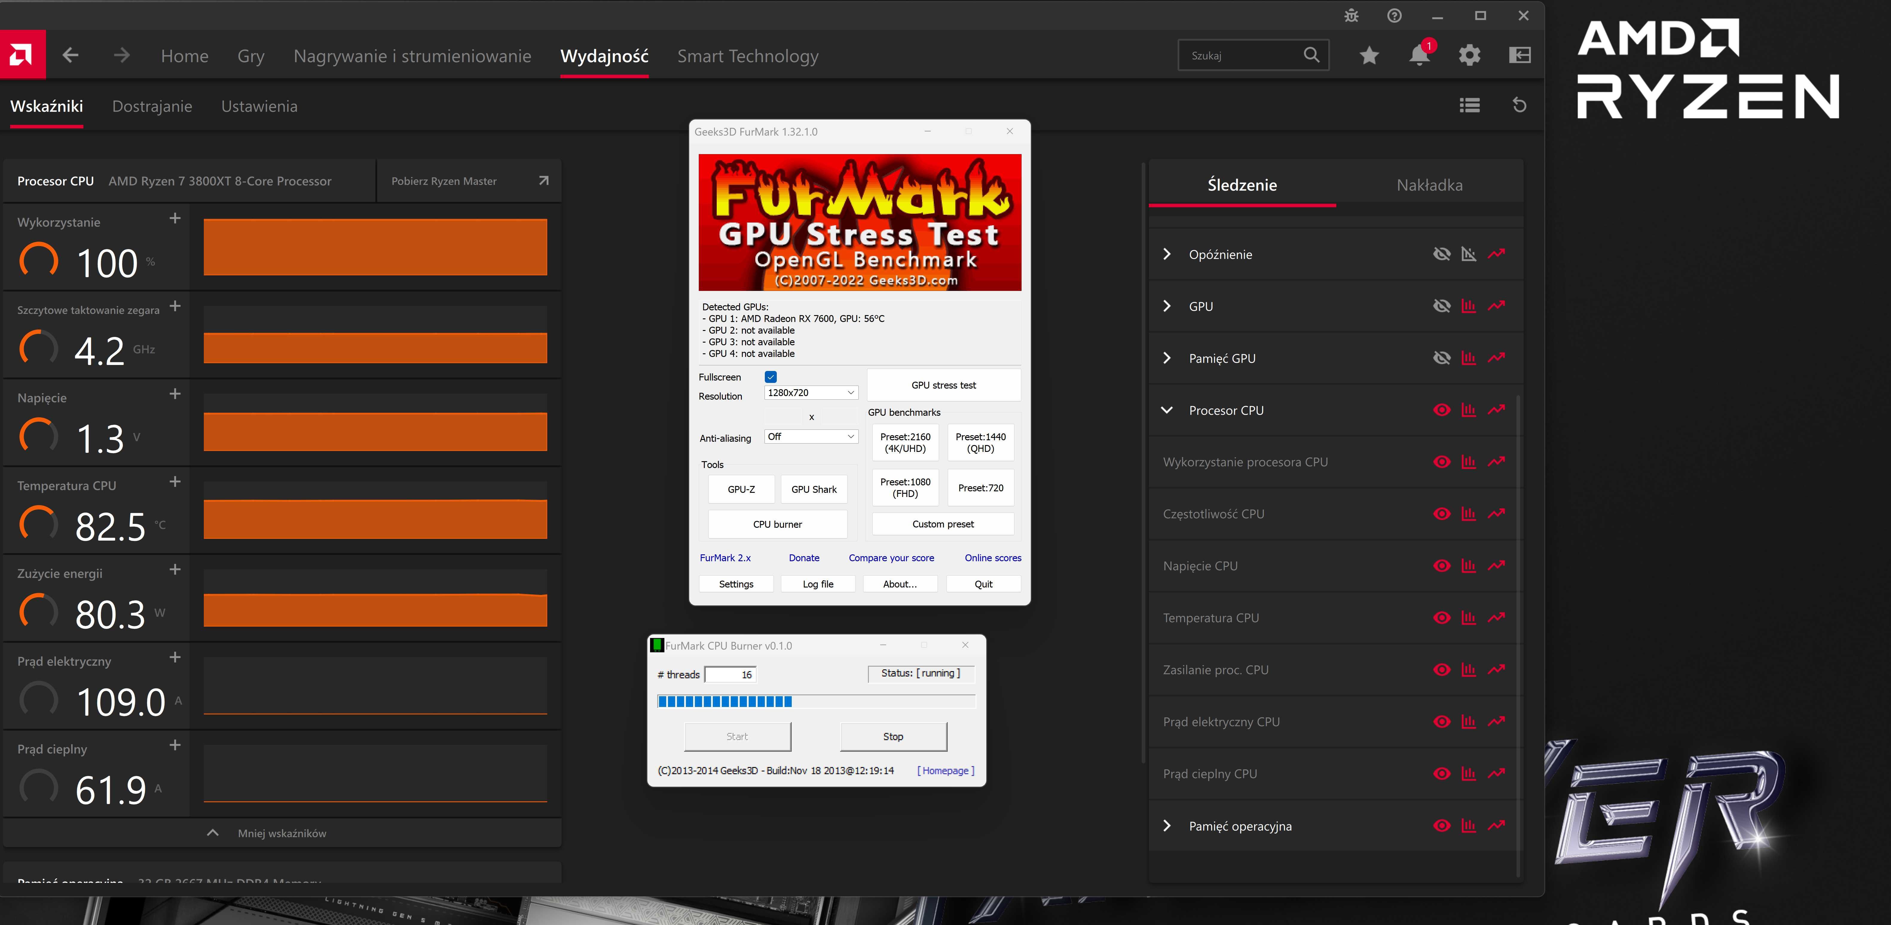Image resolution: width=1891 pixels, height=925 pixels.
Task: Switch to the Dostrajanie sub-tab
Action: pyautogui.click(x=152, y=106)
